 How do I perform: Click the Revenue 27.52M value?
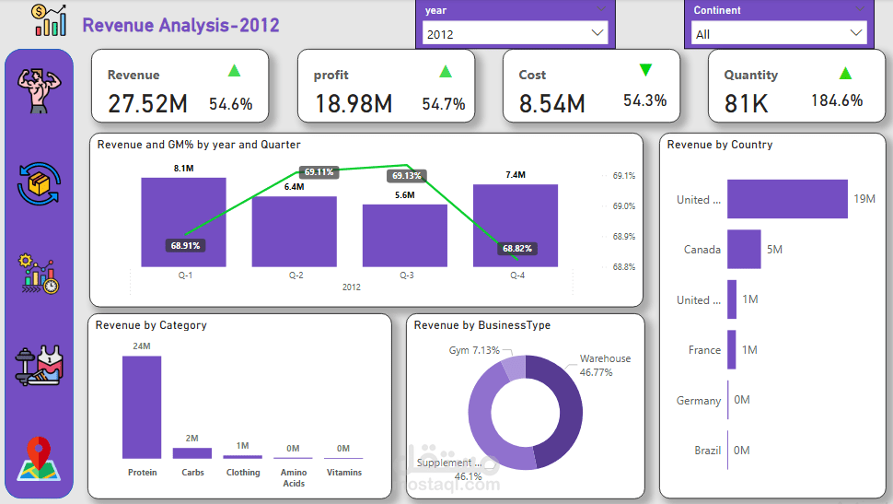click(x=147, y=104)
